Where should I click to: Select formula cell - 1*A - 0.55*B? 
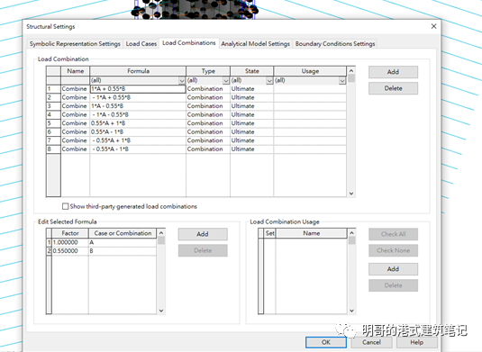point(138,114)
